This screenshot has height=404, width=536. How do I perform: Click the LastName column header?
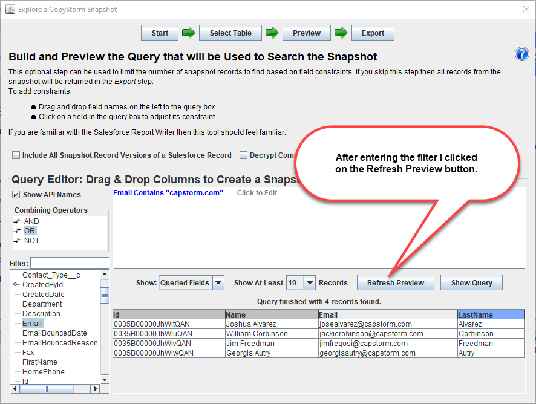coord(491,314)
